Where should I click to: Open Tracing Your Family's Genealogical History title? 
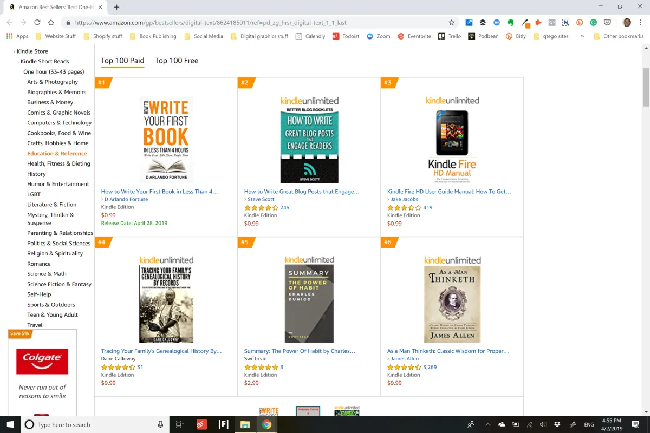pos(161,351)
